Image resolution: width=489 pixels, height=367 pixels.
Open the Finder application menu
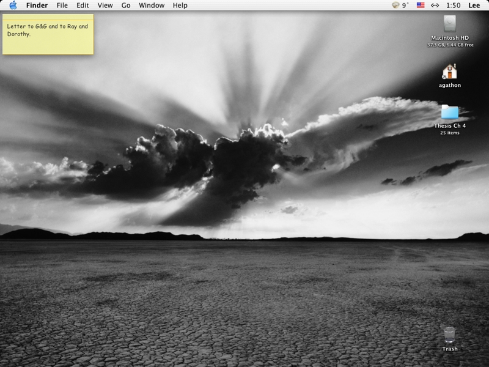(37, 6)
